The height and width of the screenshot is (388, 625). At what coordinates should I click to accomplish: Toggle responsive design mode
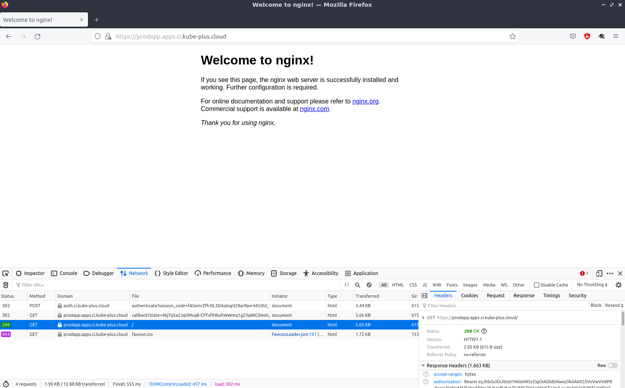point(599,273)
